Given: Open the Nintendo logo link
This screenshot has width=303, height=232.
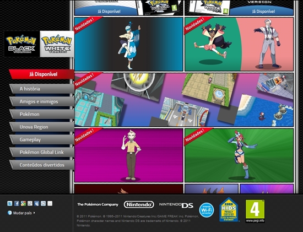Looking at the screenshot, I should click(139, 204).
